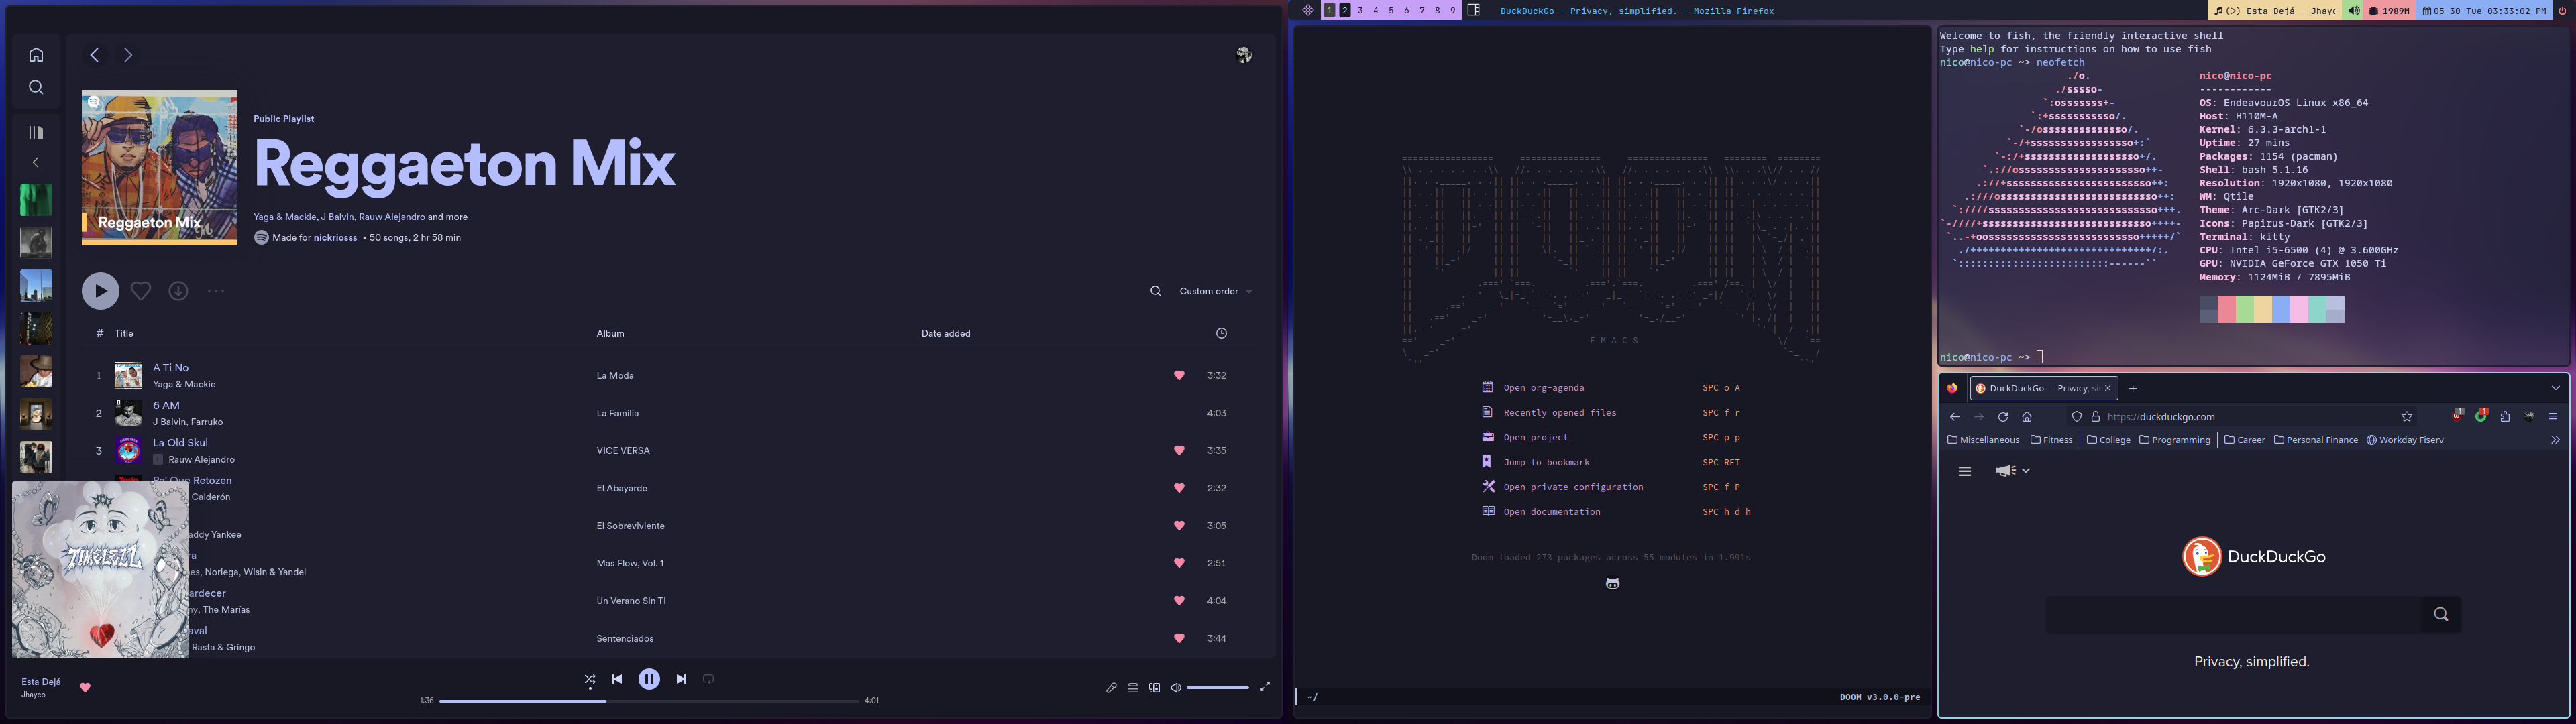Search within the playlist using magnifier icon
Viewport: 2576px width, 724px height.
point(1156,291)
